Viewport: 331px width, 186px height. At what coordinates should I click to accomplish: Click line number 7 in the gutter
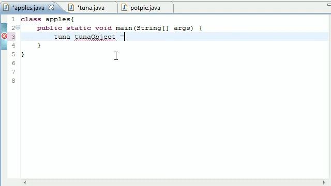pyautogui.click(x=13, y=72)
